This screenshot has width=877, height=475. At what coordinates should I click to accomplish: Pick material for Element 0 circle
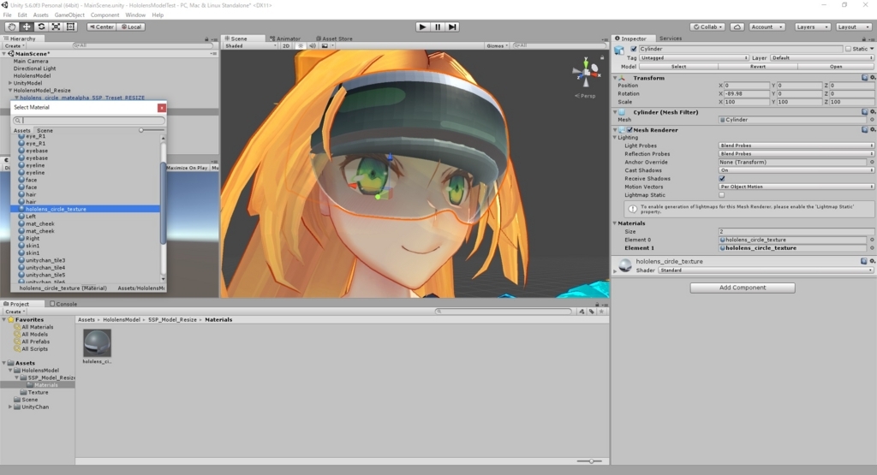click(872, 240)
